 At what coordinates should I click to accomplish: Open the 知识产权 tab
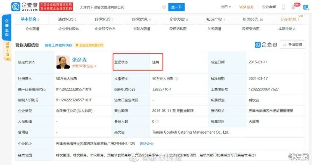(215, 20)
